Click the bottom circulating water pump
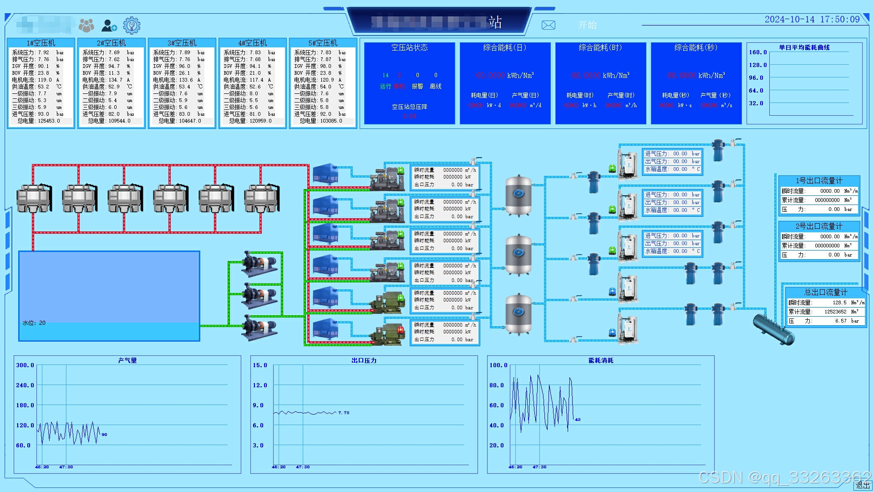The image size is (874, 492). tap(259, 328)
